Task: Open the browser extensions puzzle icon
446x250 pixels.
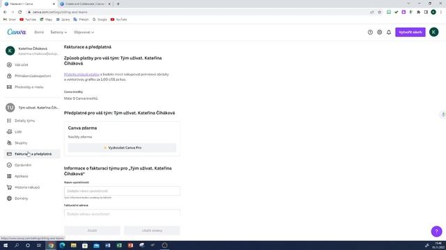Action: pyautogui.click(x=418, y=12)
